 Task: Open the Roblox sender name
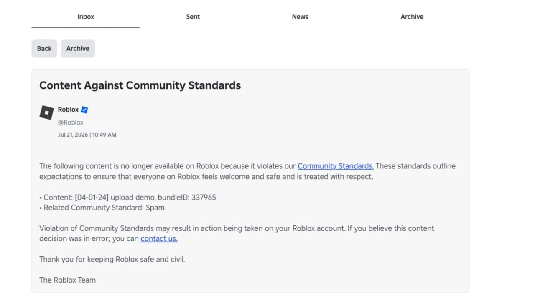click(68, 110)
